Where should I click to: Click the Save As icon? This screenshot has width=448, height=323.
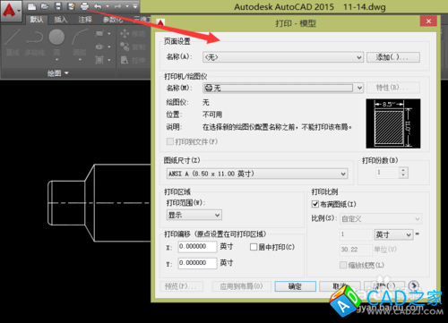(72, 6)
